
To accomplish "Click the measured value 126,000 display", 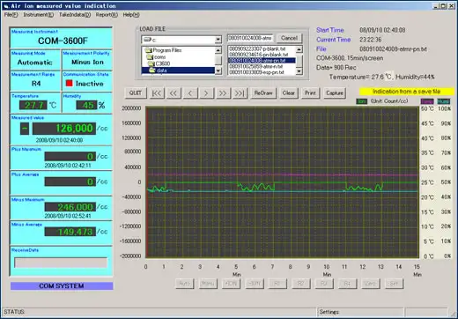I will (64, 129).
